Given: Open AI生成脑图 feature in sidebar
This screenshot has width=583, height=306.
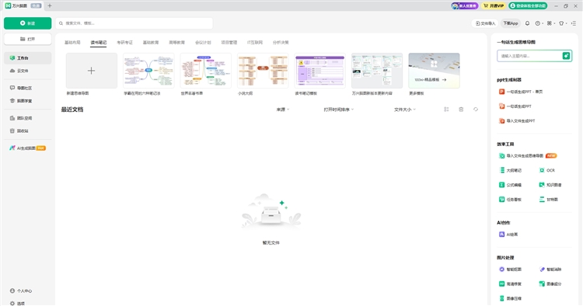Looking at the screenshot, I should point(27,148).
